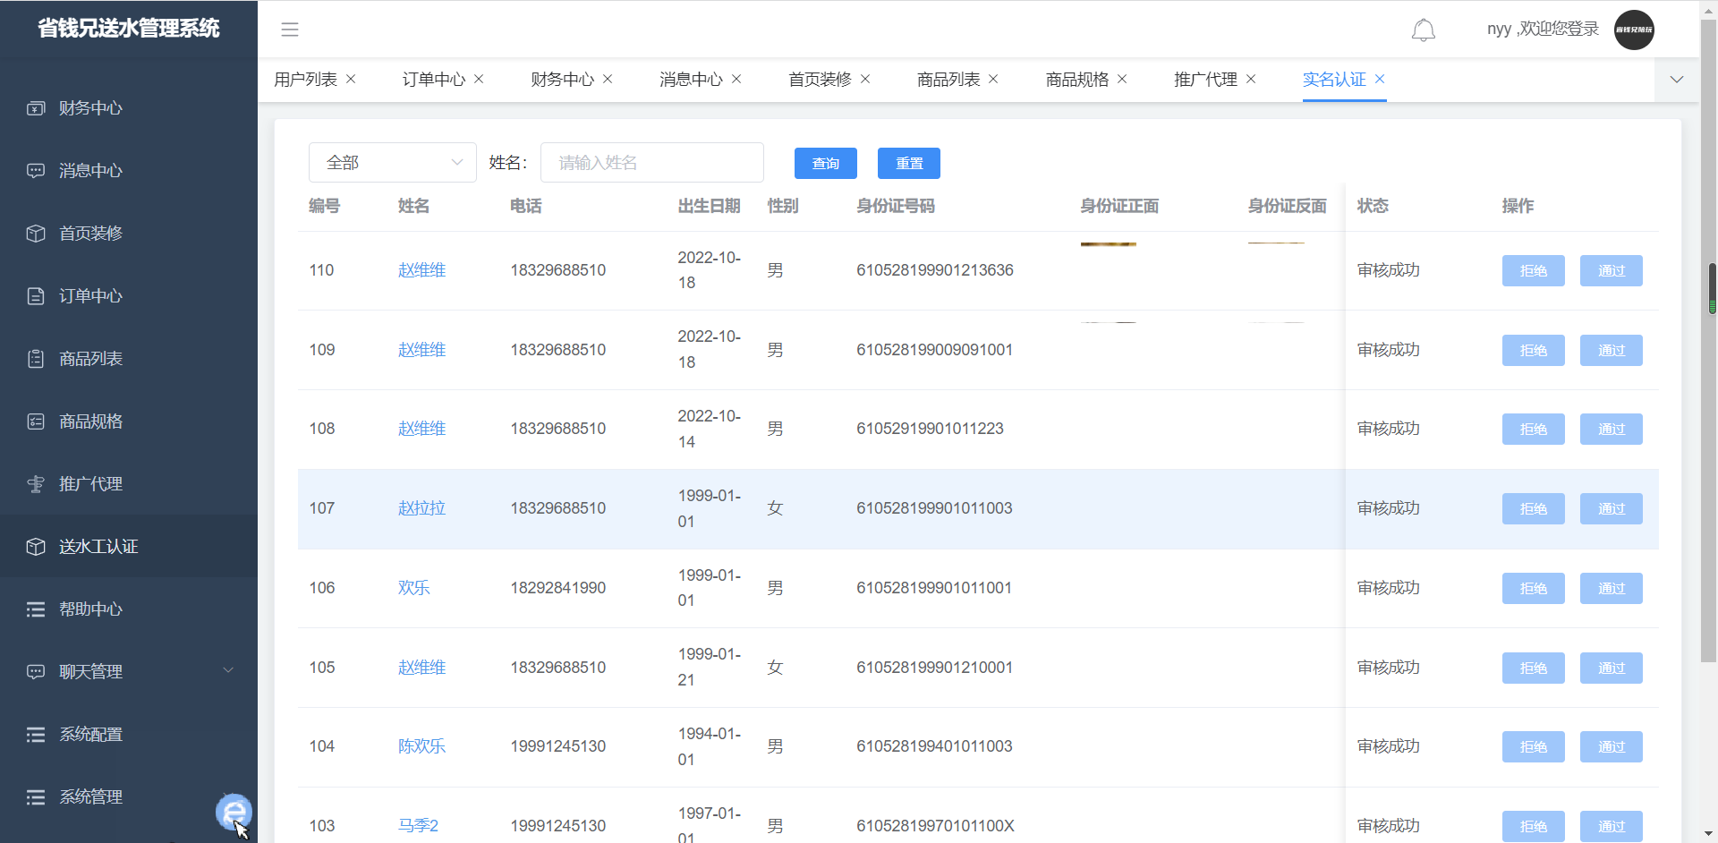Close the 用户列表 tab
The image size is (1718, 843).
coord(351,80)
